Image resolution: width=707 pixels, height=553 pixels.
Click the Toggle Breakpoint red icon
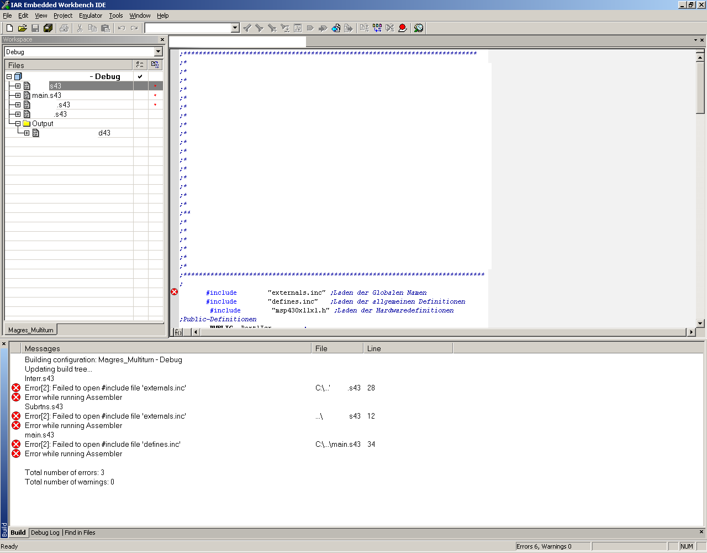[403, 28]
